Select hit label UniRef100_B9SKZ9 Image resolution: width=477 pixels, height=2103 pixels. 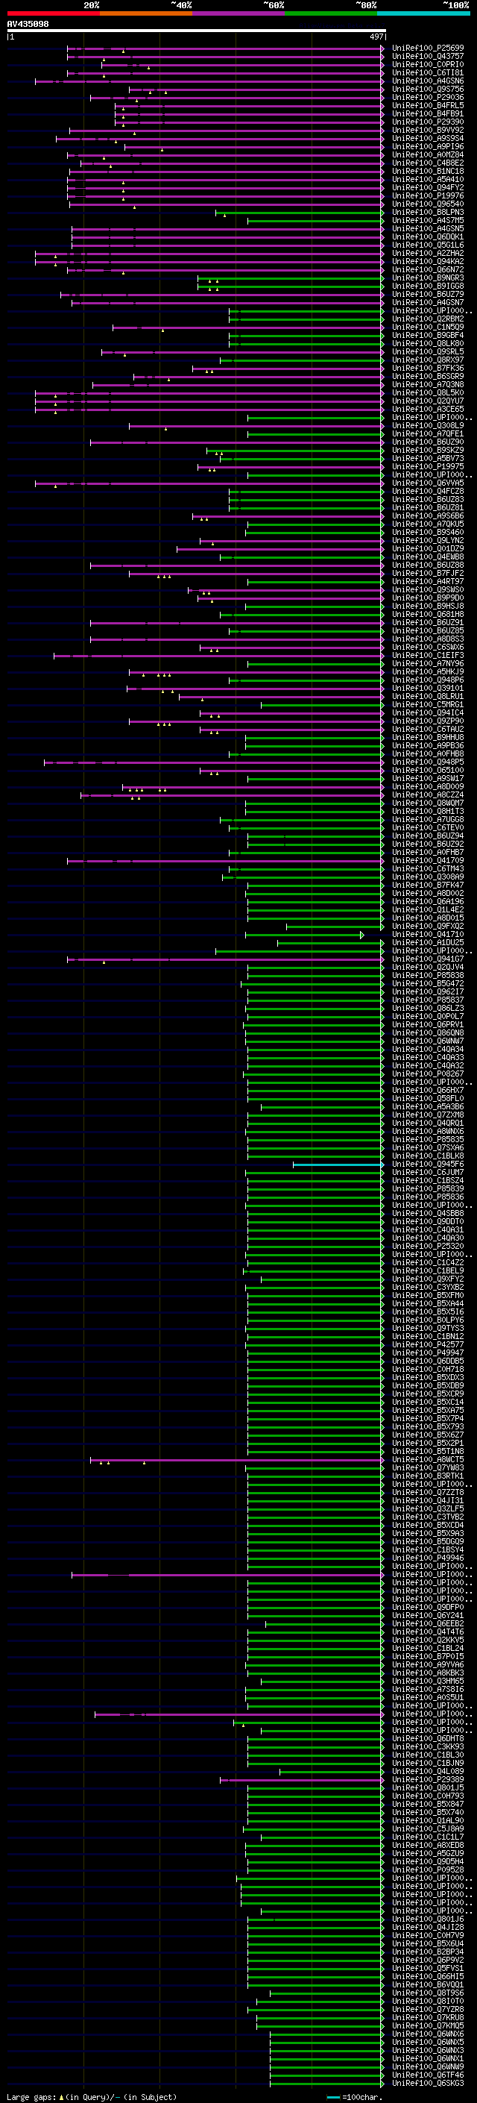427,451
